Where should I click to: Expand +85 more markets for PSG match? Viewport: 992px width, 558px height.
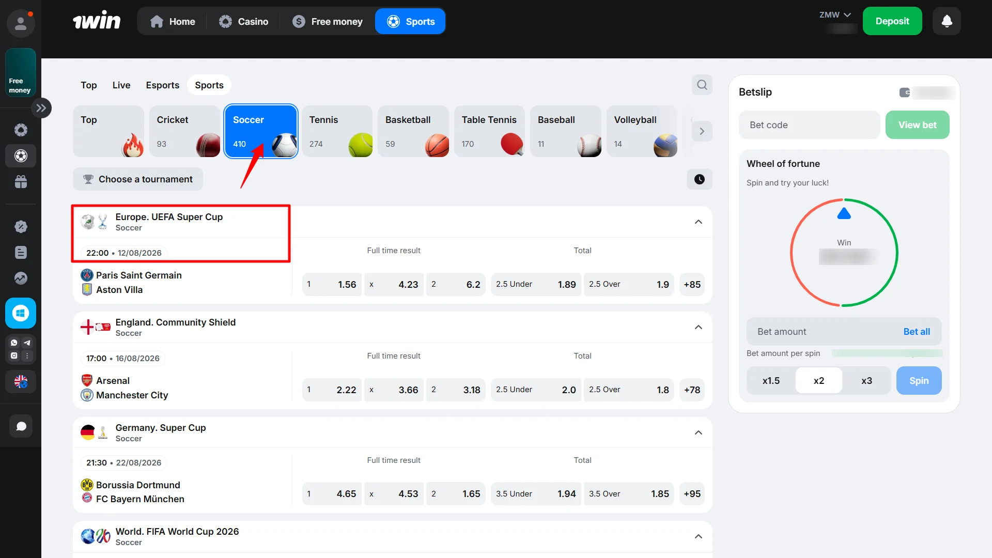click(x=692, y=285)
